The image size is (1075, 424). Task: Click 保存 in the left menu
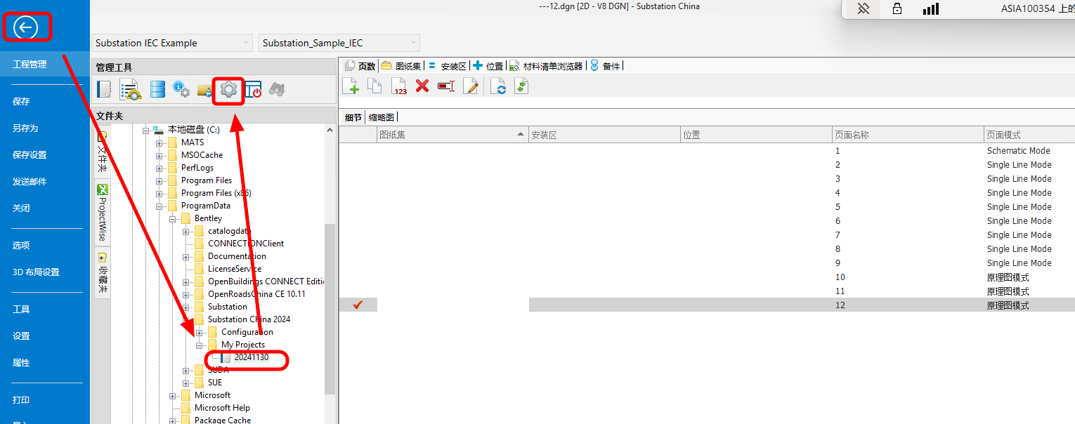pos(21,101)
